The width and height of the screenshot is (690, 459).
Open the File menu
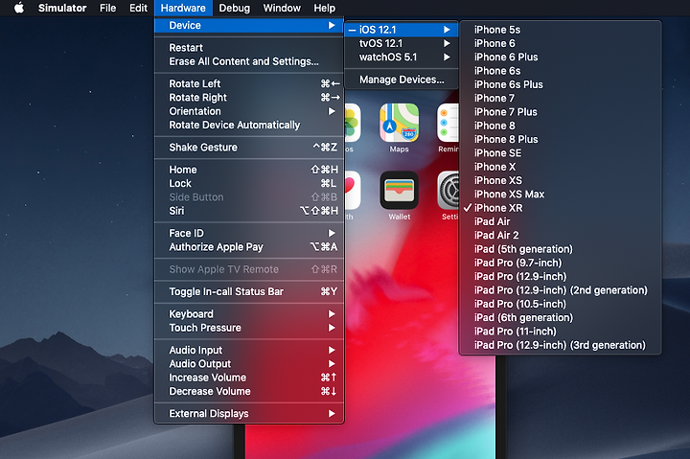[107, 8]
